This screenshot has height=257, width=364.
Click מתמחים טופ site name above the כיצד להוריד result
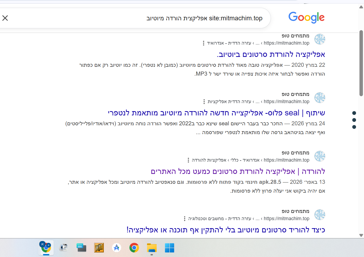(295, 211)
